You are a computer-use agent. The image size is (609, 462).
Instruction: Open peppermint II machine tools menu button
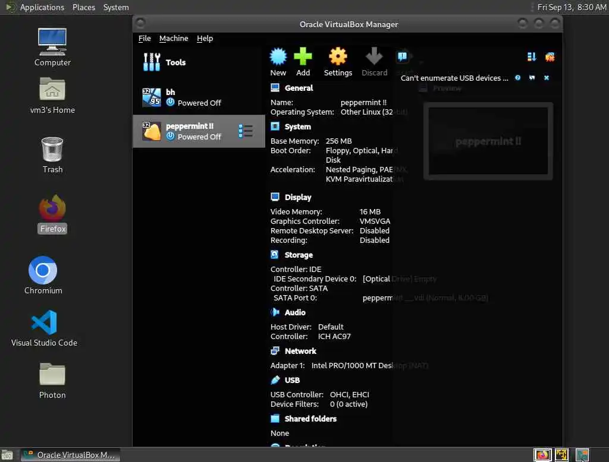[x=246, y=131]
